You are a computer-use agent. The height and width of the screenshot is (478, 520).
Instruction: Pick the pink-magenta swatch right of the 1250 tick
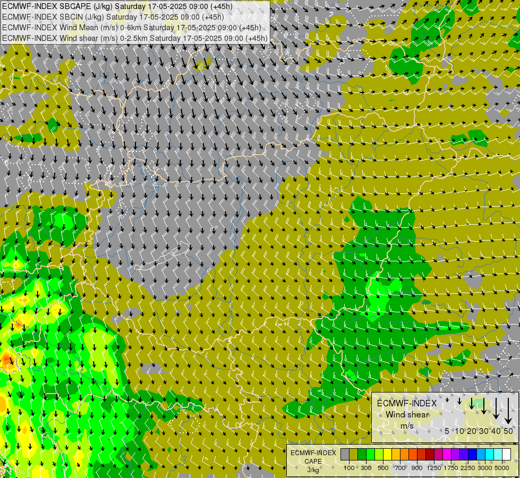pyautogui.click(x=438, y=455)
